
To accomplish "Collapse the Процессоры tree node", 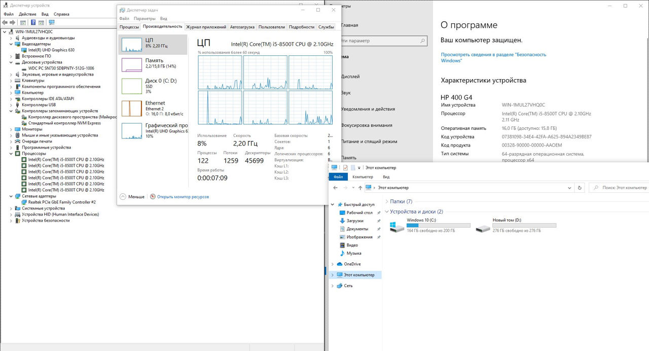I will (11, 154).
